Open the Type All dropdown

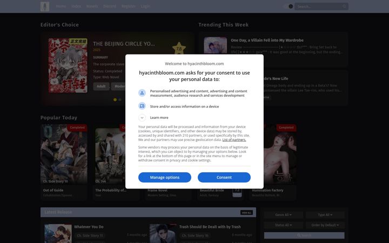pyautogui.click(x=325, y=215)
